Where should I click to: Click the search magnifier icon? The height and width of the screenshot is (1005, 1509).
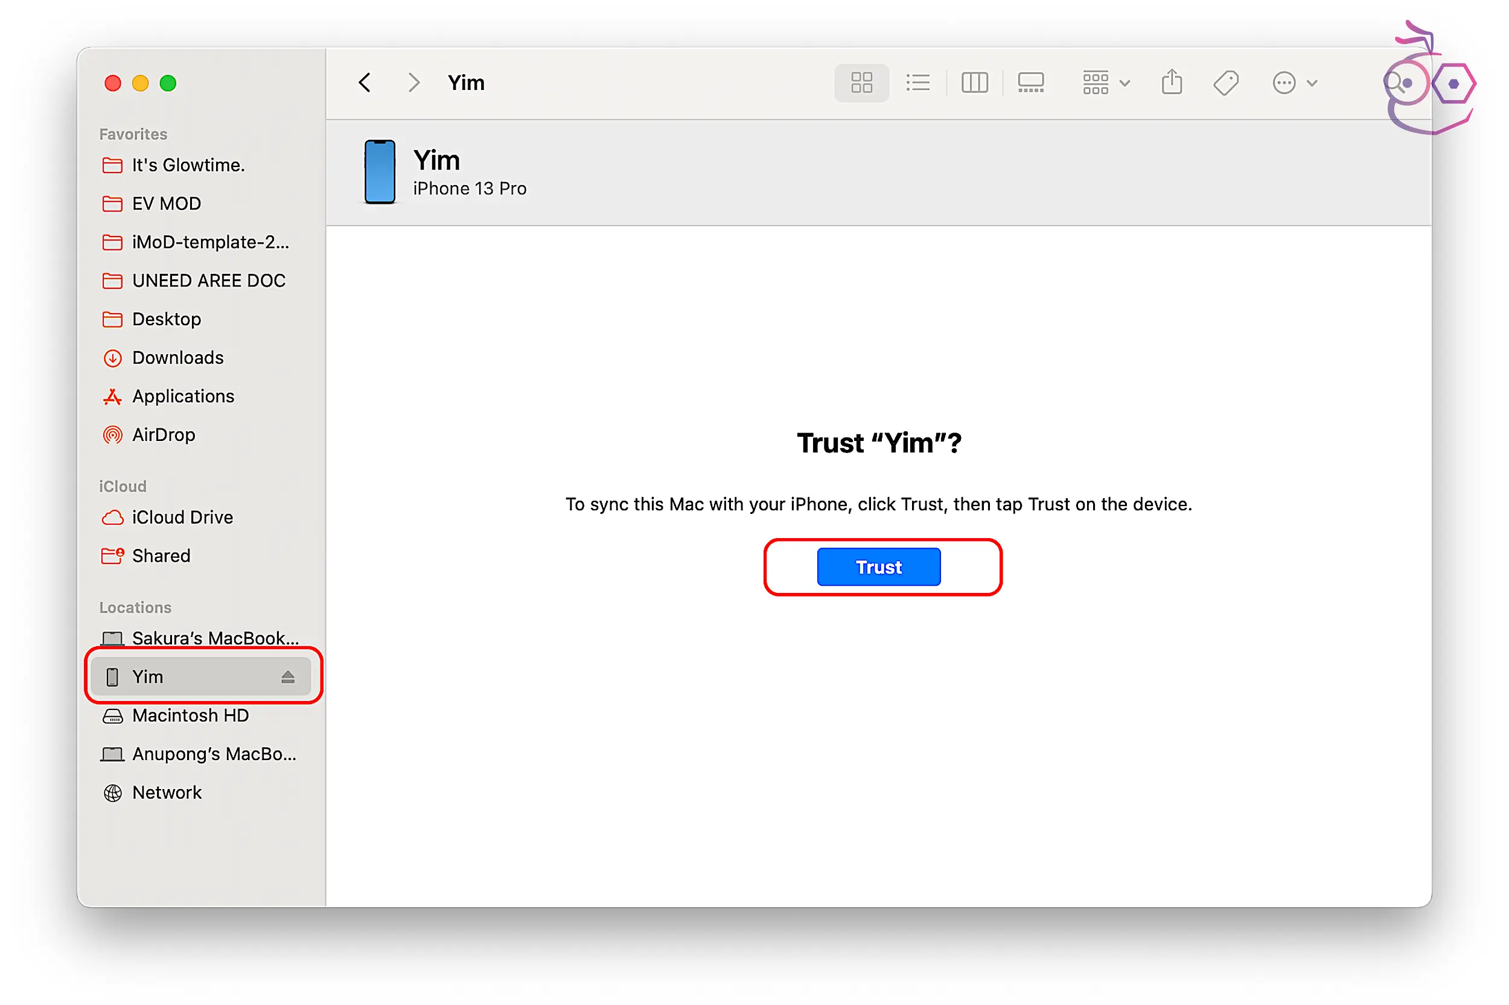pos(1394,83)
